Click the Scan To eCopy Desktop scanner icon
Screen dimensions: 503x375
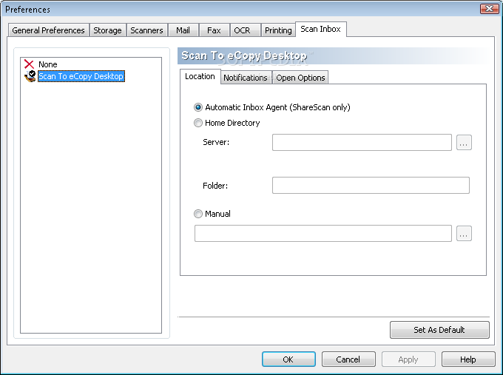(30, 76)
